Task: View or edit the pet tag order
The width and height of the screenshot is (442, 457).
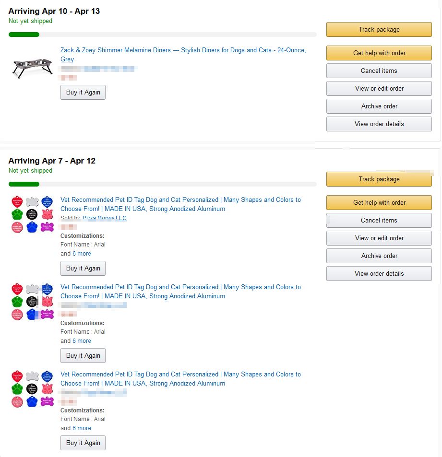Action: [x=379, y=238]
